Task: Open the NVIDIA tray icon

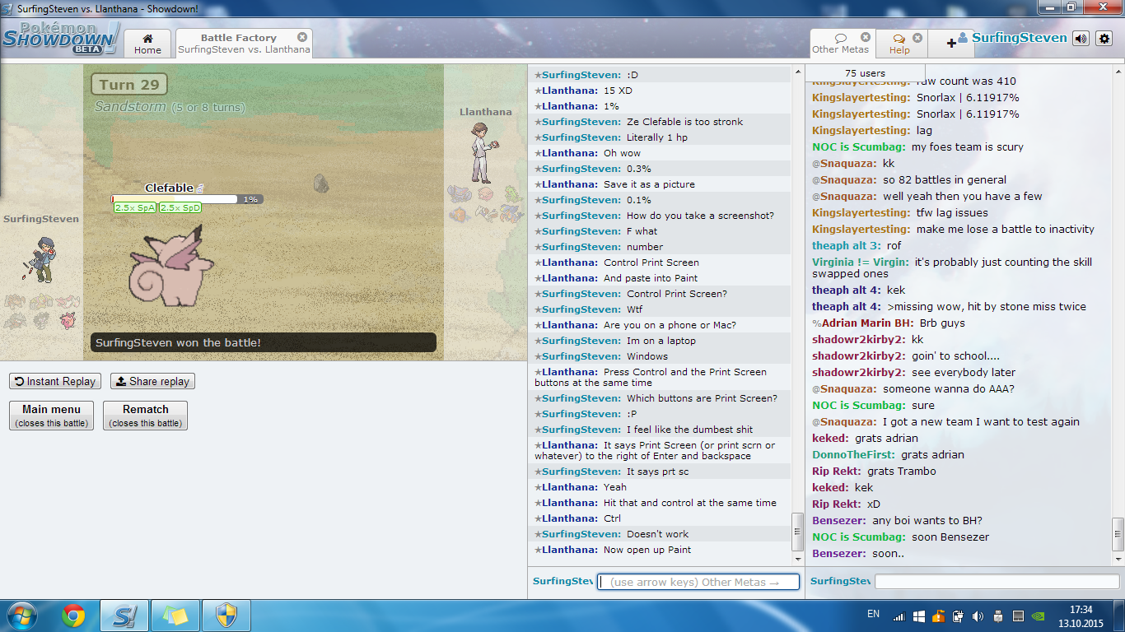Action: coord(1039,616)
